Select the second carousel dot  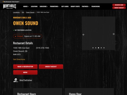[x=96, y=48]
